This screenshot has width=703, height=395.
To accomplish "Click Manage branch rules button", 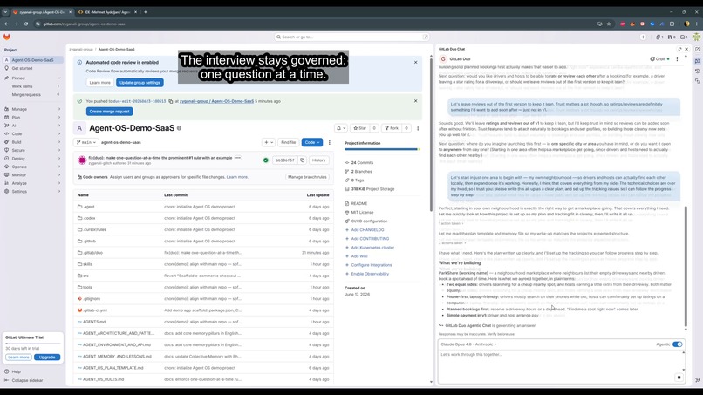I will pos(307,177).
